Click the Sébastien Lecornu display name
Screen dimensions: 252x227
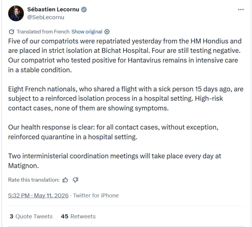coord(53,9)
